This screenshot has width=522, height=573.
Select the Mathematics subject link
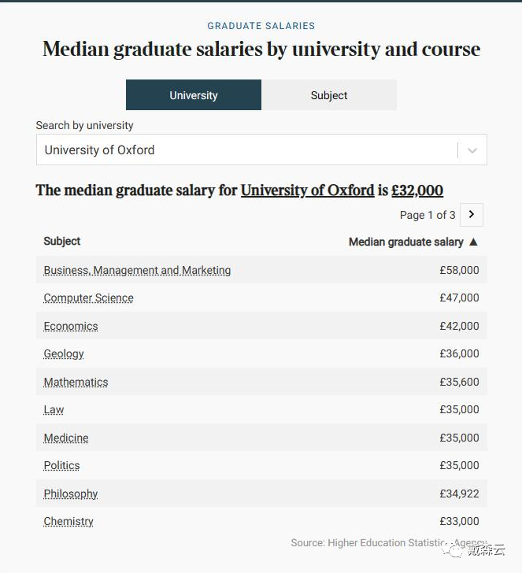click(x=76, y=382)
